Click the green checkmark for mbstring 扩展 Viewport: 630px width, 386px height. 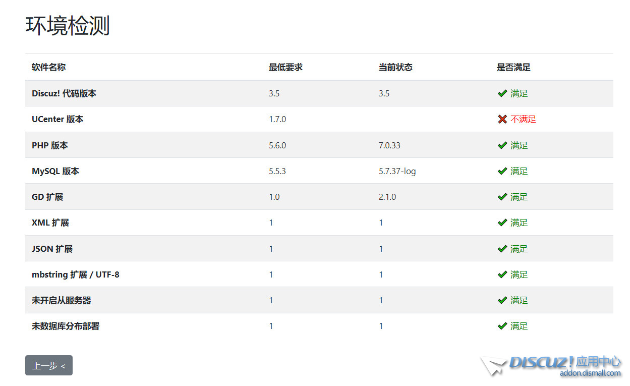502,274
